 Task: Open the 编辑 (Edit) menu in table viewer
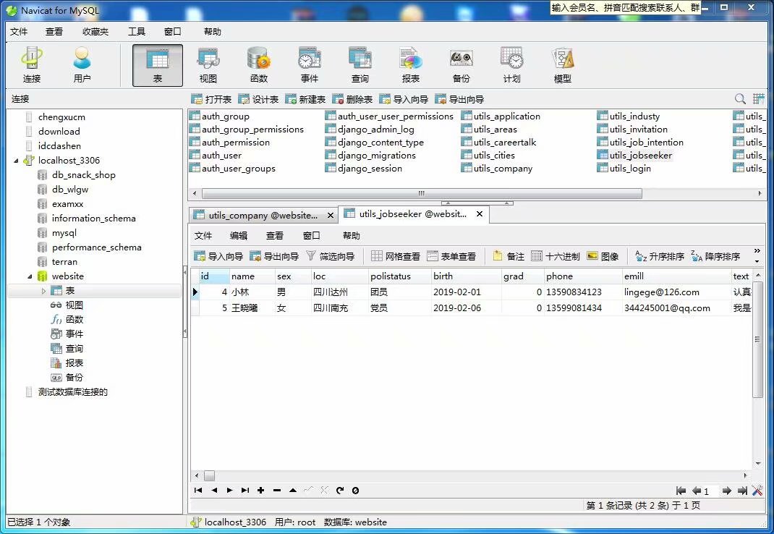pyautogui.click(x=239, y=236)
